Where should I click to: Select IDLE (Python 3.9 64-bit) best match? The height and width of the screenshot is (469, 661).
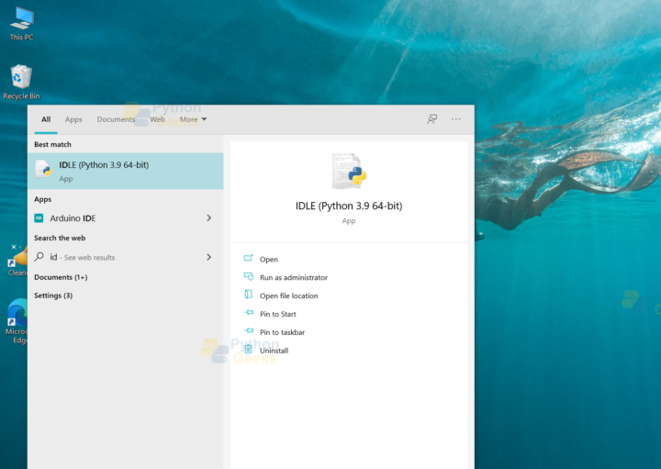(x=126, y=171)
